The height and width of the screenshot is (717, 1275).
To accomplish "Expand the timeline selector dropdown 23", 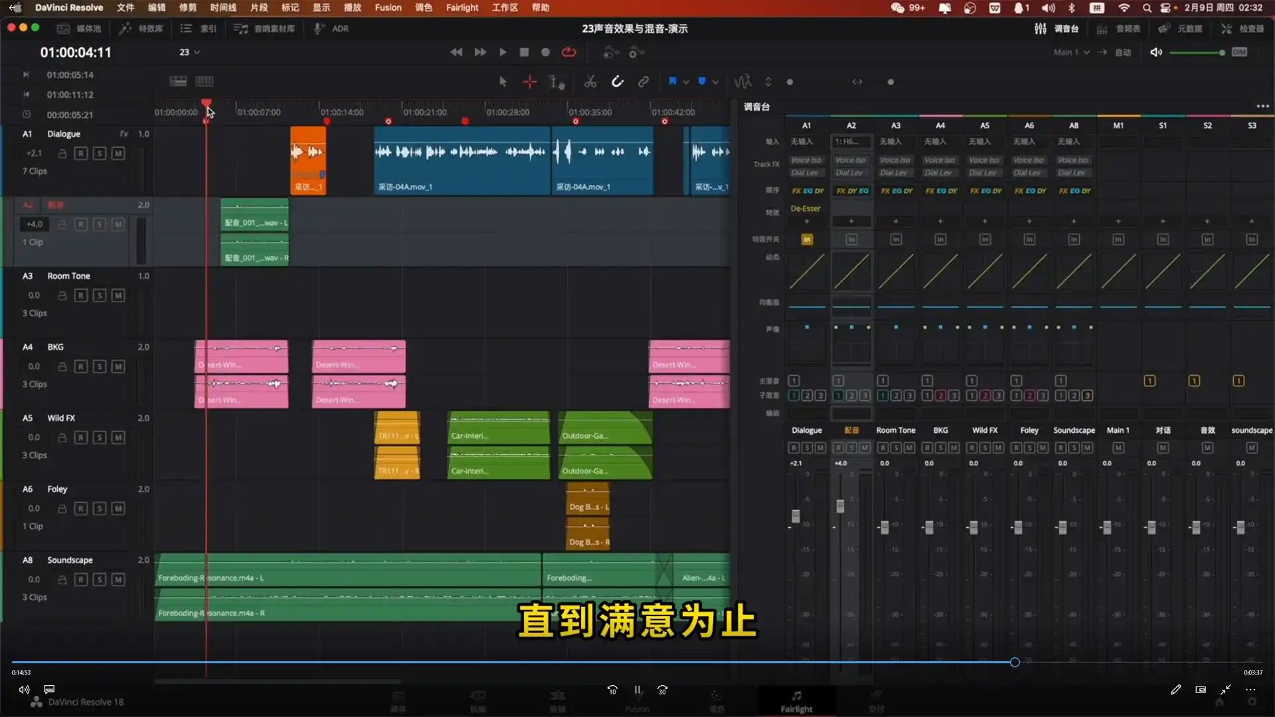I will click(189, 52).
